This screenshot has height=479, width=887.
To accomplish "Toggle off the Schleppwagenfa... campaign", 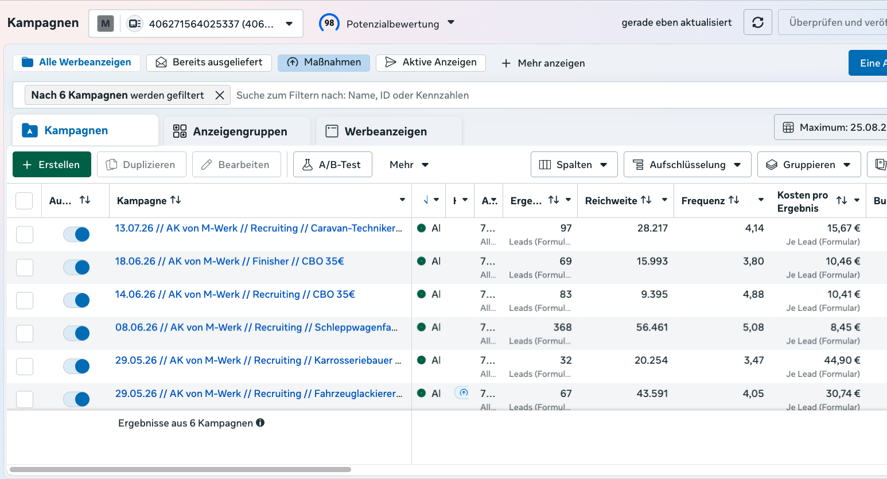I will click(x=76, y=333).
